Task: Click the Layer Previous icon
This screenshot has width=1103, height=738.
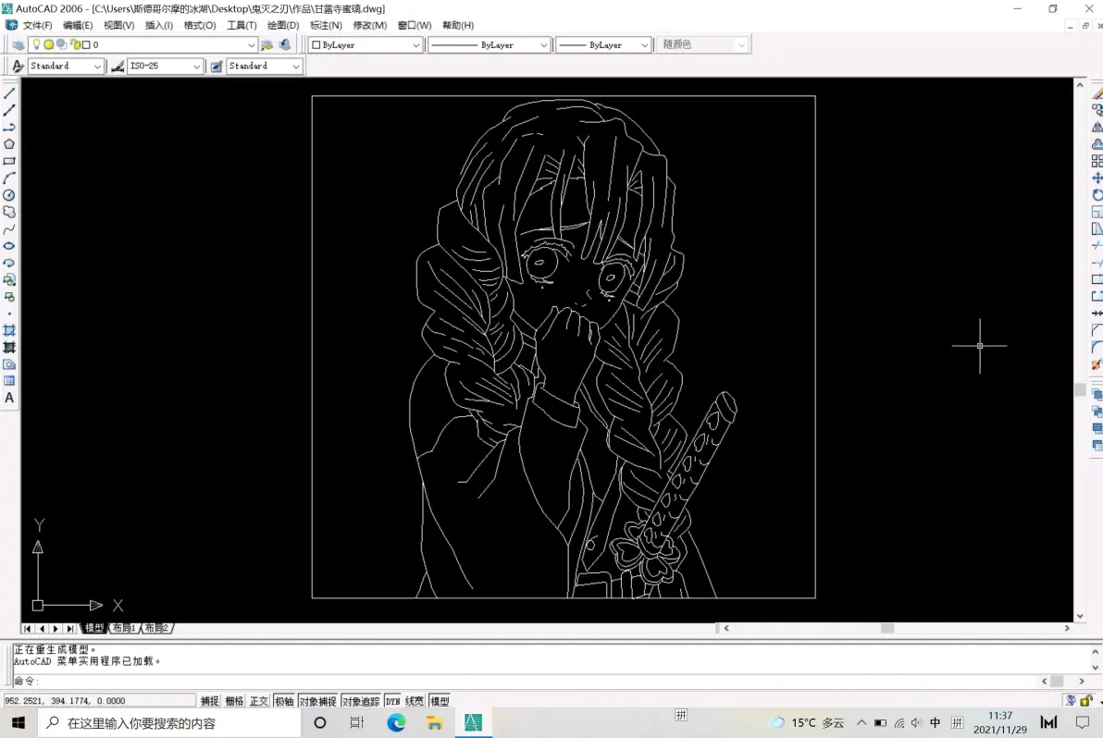Action: [285, 45]
